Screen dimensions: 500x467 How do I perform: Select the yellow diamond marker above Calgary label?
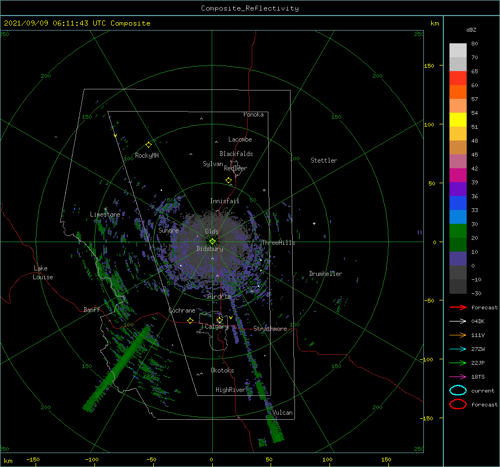[x=219, y=320]
